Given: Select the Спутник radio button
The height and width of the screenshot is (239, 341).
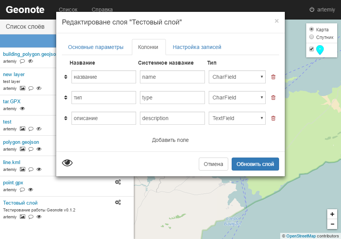Looking at the screenshot, I should point(312,37).
